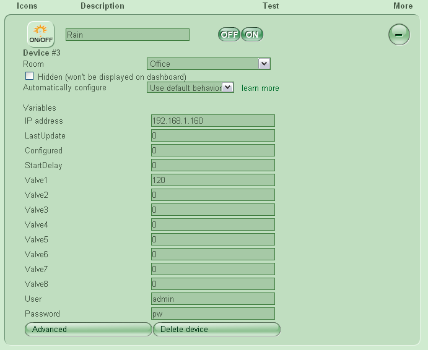Click the User field containing admin
428x350 pixels.
point(212,299)
